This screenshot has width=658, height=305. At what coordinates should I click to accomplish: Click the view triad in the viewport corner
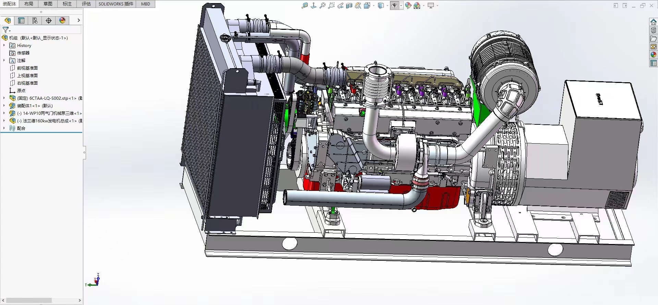click(93, 280)
